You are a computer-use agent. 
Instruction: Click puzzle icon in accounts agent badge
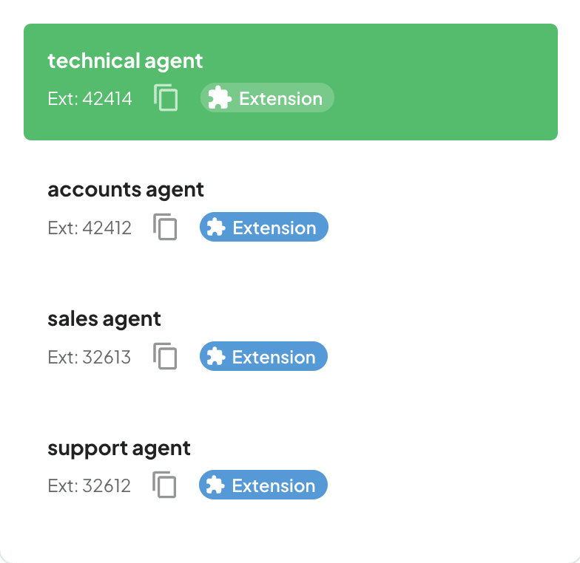point(216,228)
